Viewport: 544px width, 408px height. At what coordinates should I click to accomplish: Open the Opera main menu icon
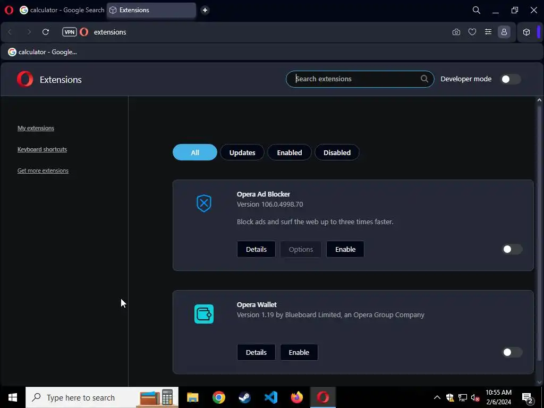pos(9,10)
